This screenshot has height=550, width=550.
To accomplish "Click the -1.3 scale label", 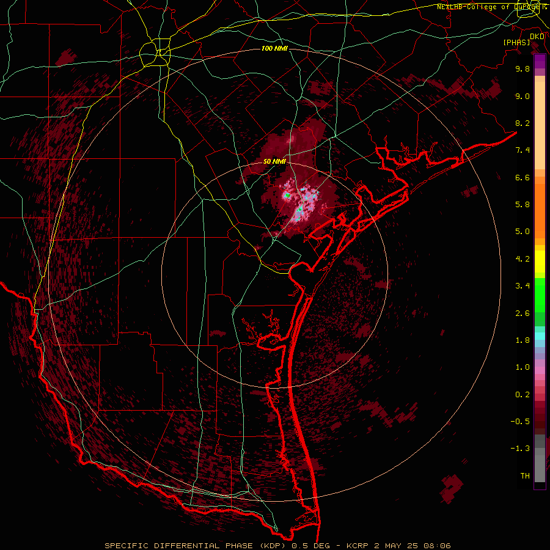I will [x=520, y=449].
